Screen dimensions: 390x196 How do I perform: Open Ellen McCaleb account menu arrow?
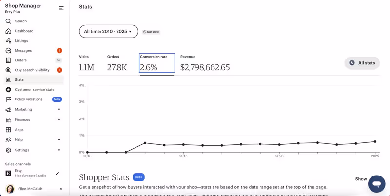point(61,189)
